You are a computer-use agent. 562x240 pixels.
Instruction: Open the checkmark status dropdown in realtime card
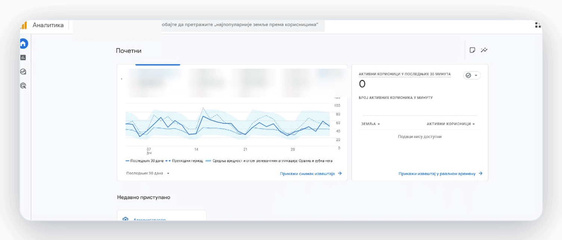[472, 75]
